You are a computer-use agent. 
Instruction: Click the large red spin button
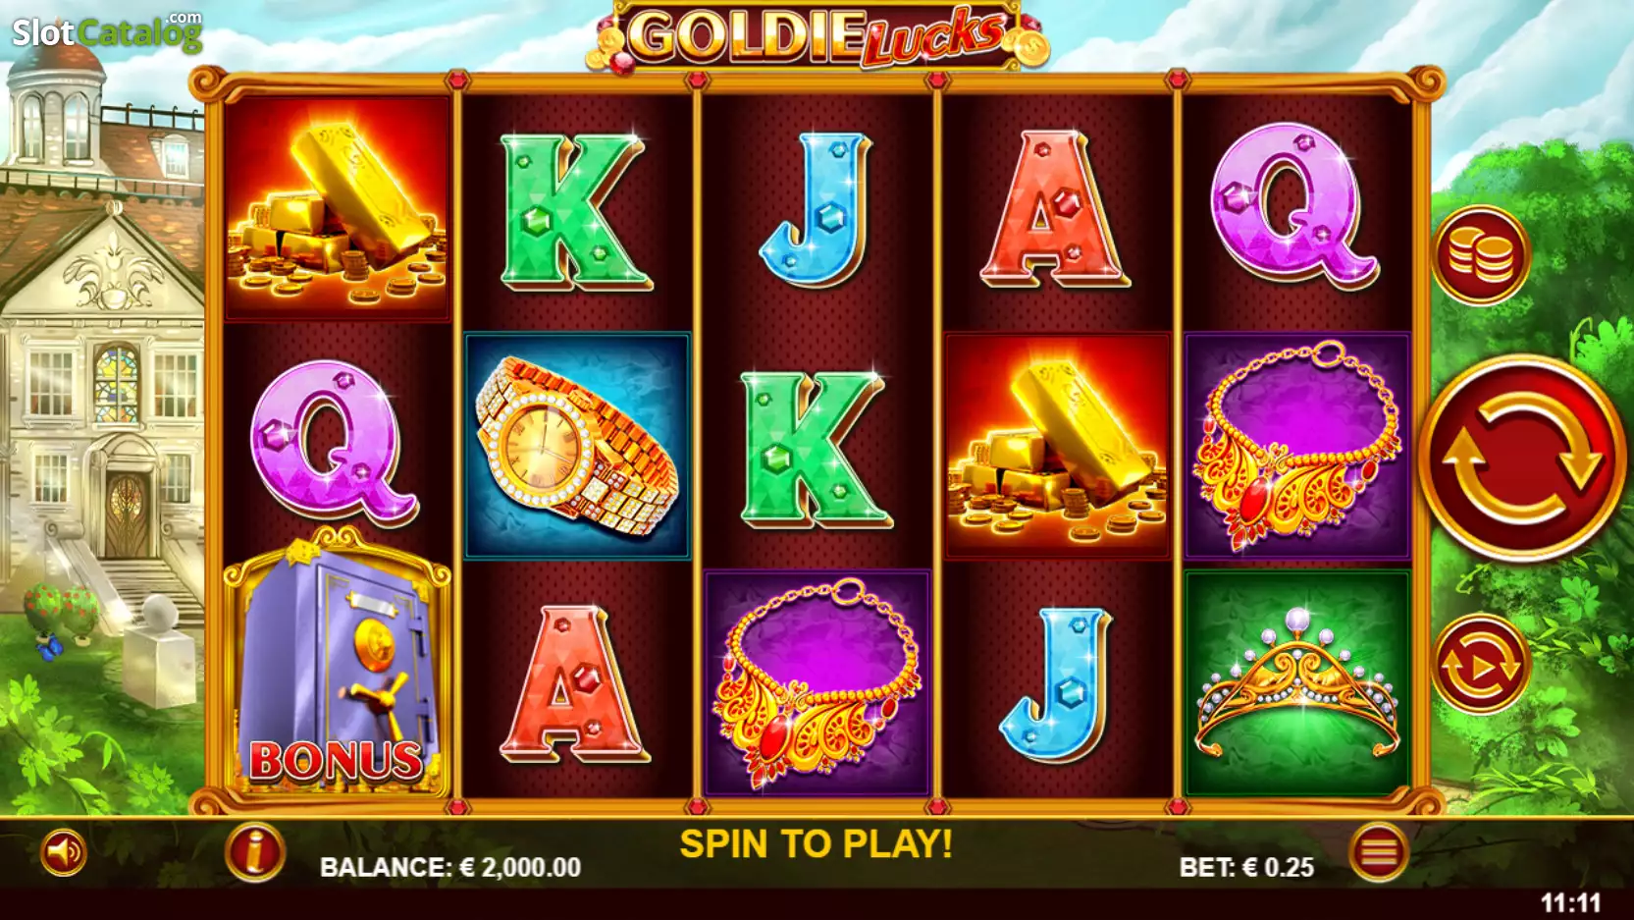[1521, 459]
